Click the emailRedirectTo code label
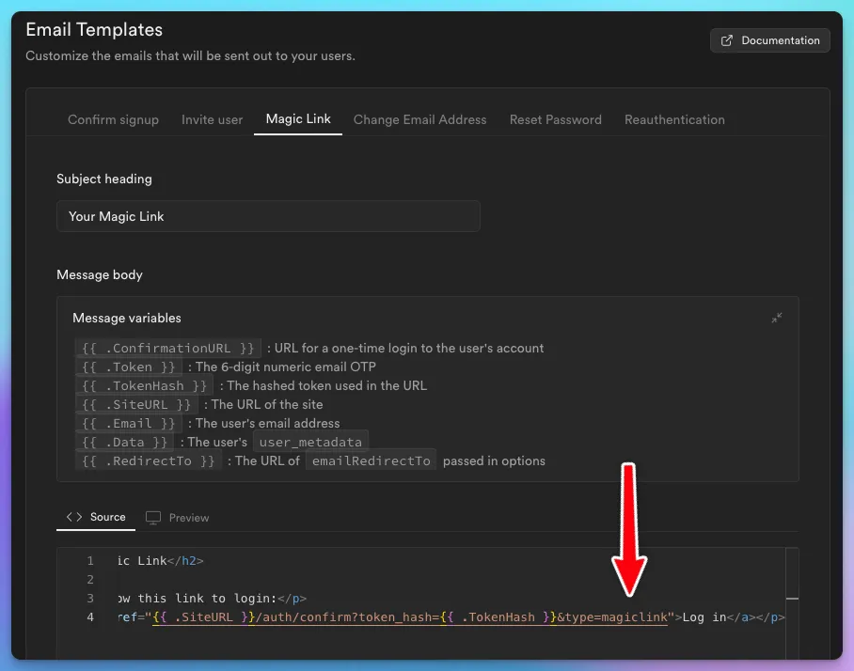Screen dimensions: 854x671 coord(371,460)
